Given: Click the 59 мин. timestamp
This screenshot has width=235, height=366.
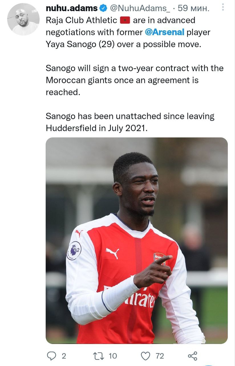Looking at the screenshot, I should click(x=193, y=9).
